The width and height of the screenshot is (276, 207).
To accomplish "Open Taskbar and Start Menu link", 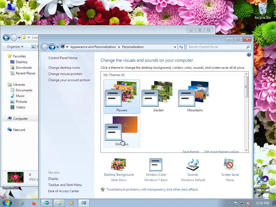I will [65, 185].
